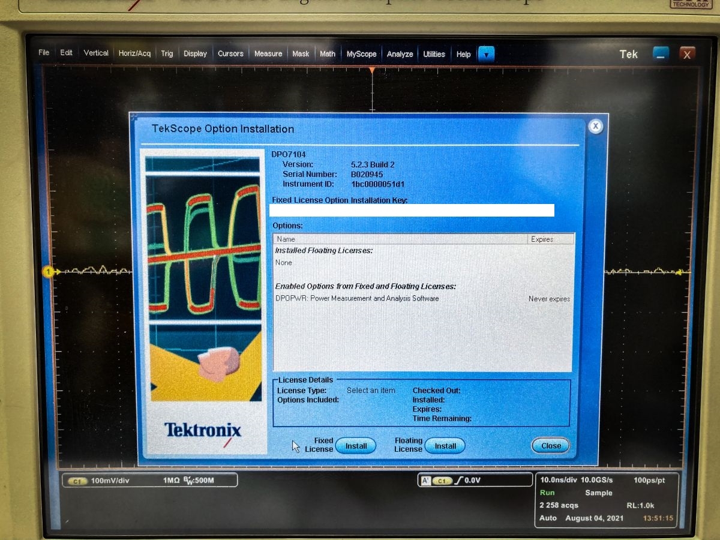Click the instrument ID 1bc0000051d1
720x540 pixels.
pos(378,184)
